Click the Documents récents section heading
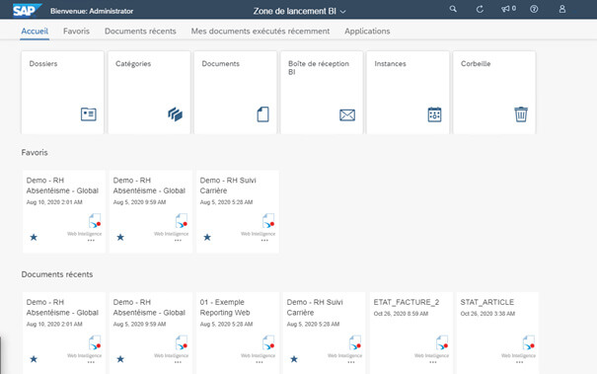The height and width of the screenshot is (374, 597). 57,274
